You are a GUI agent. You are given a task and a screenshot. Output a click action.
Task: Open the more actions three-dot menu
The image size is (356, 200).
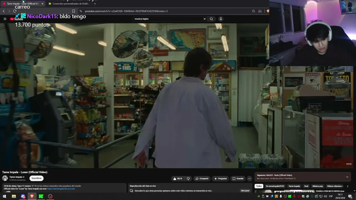pos(249,179)
